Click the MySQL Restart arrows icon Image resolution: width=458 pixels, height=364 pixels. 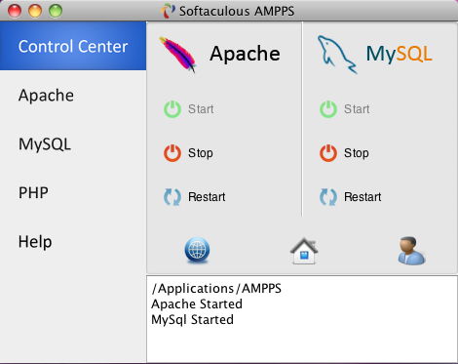click(328, 197)
